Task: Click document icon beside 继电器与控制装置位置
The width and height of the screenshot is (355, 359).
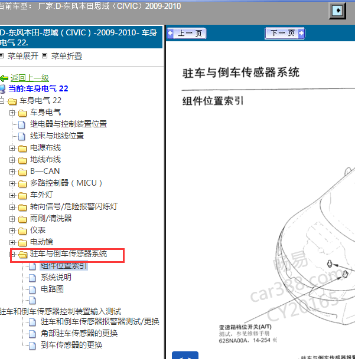Action: [x=22, y=124]
